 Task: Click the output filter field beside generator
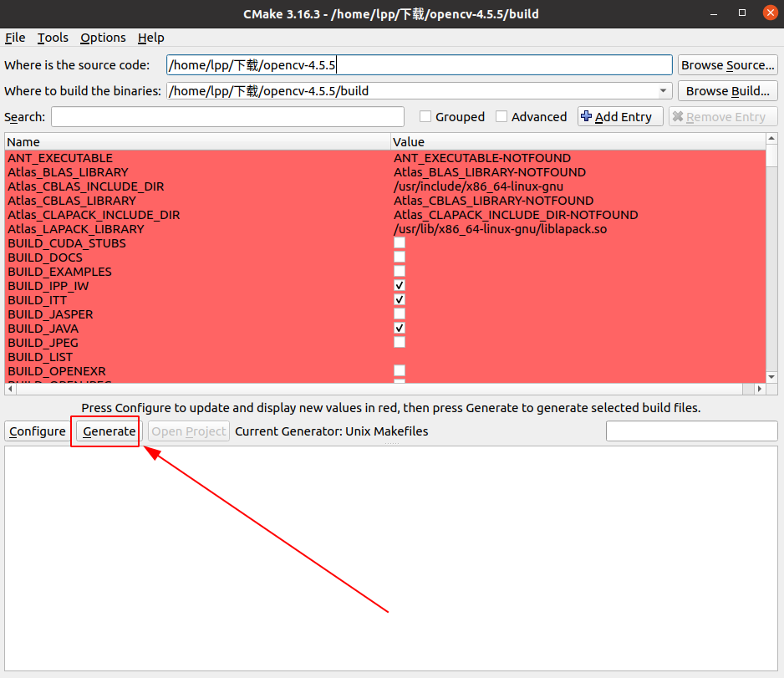691,431
